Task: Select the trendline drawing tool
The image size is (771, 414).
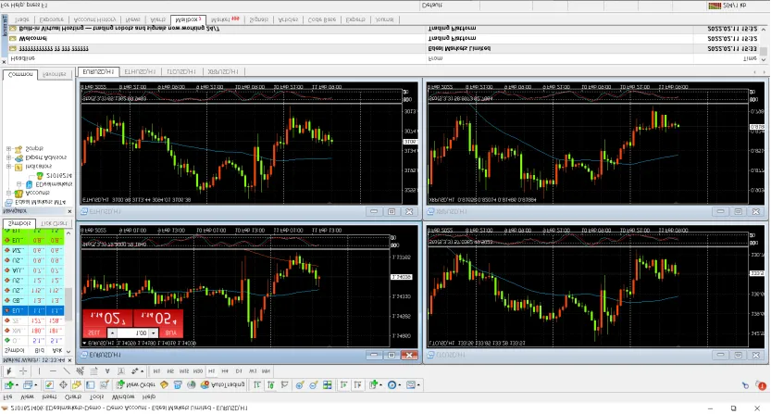Action: click(x=67, y=371)
